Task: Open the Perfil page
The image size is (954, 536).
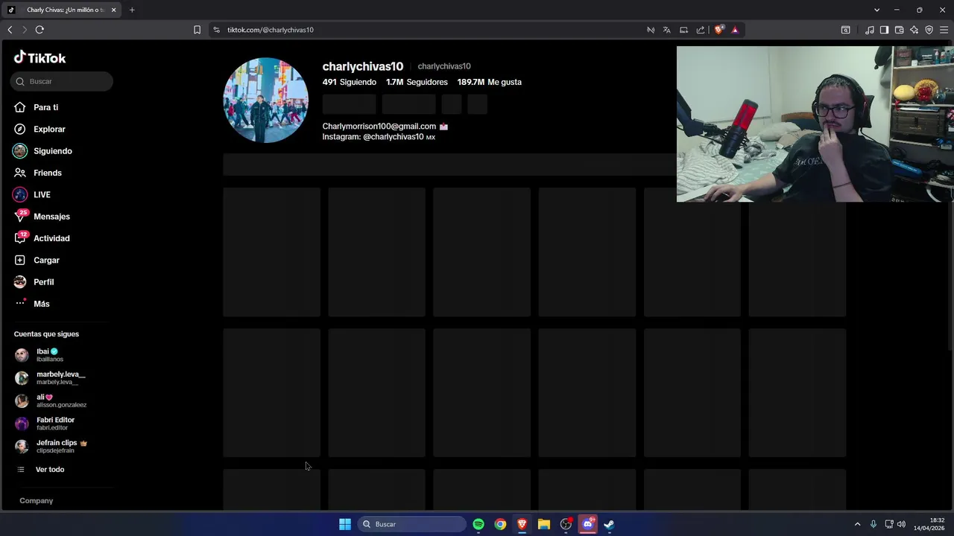Action: point(43,282)
